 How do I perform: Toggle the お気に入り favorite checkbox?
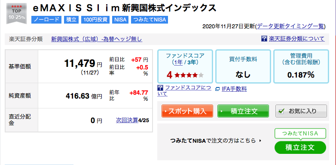(282, 111)
